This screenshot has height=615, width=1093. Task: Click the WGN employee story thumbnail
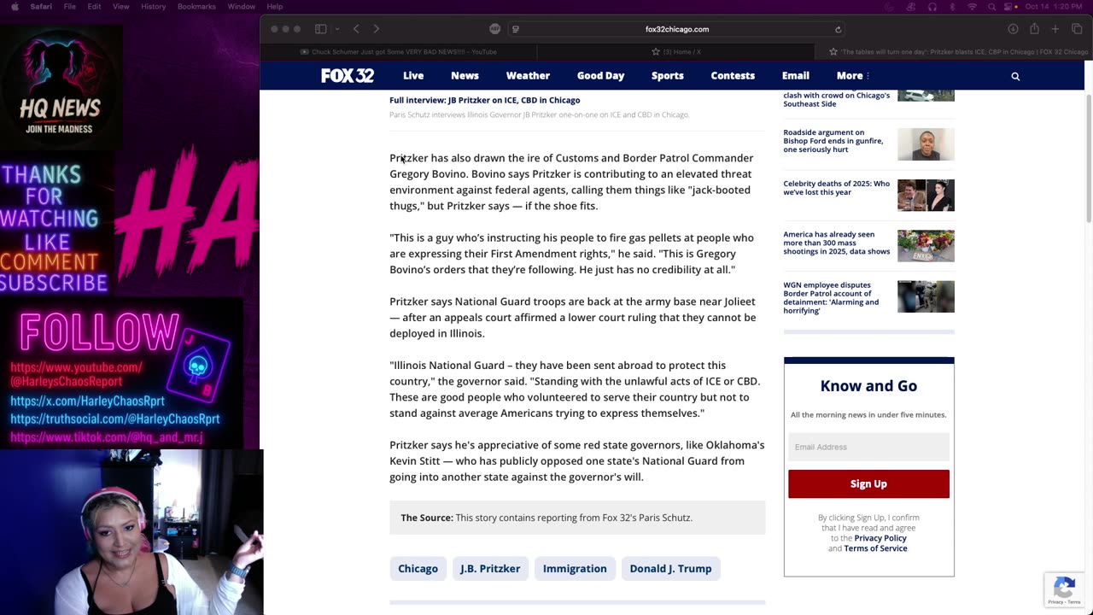[926, 296]
